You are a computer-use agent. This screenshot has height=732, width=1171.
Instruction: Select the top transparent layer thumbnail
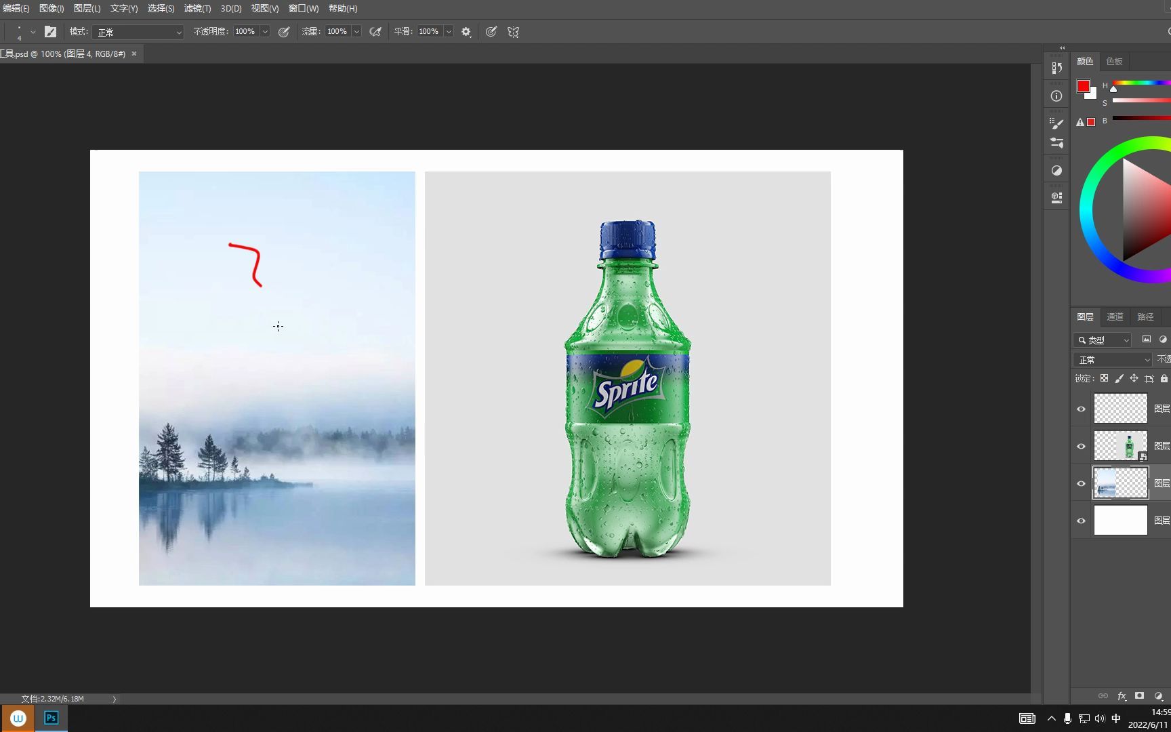(x=1121, y=409)
